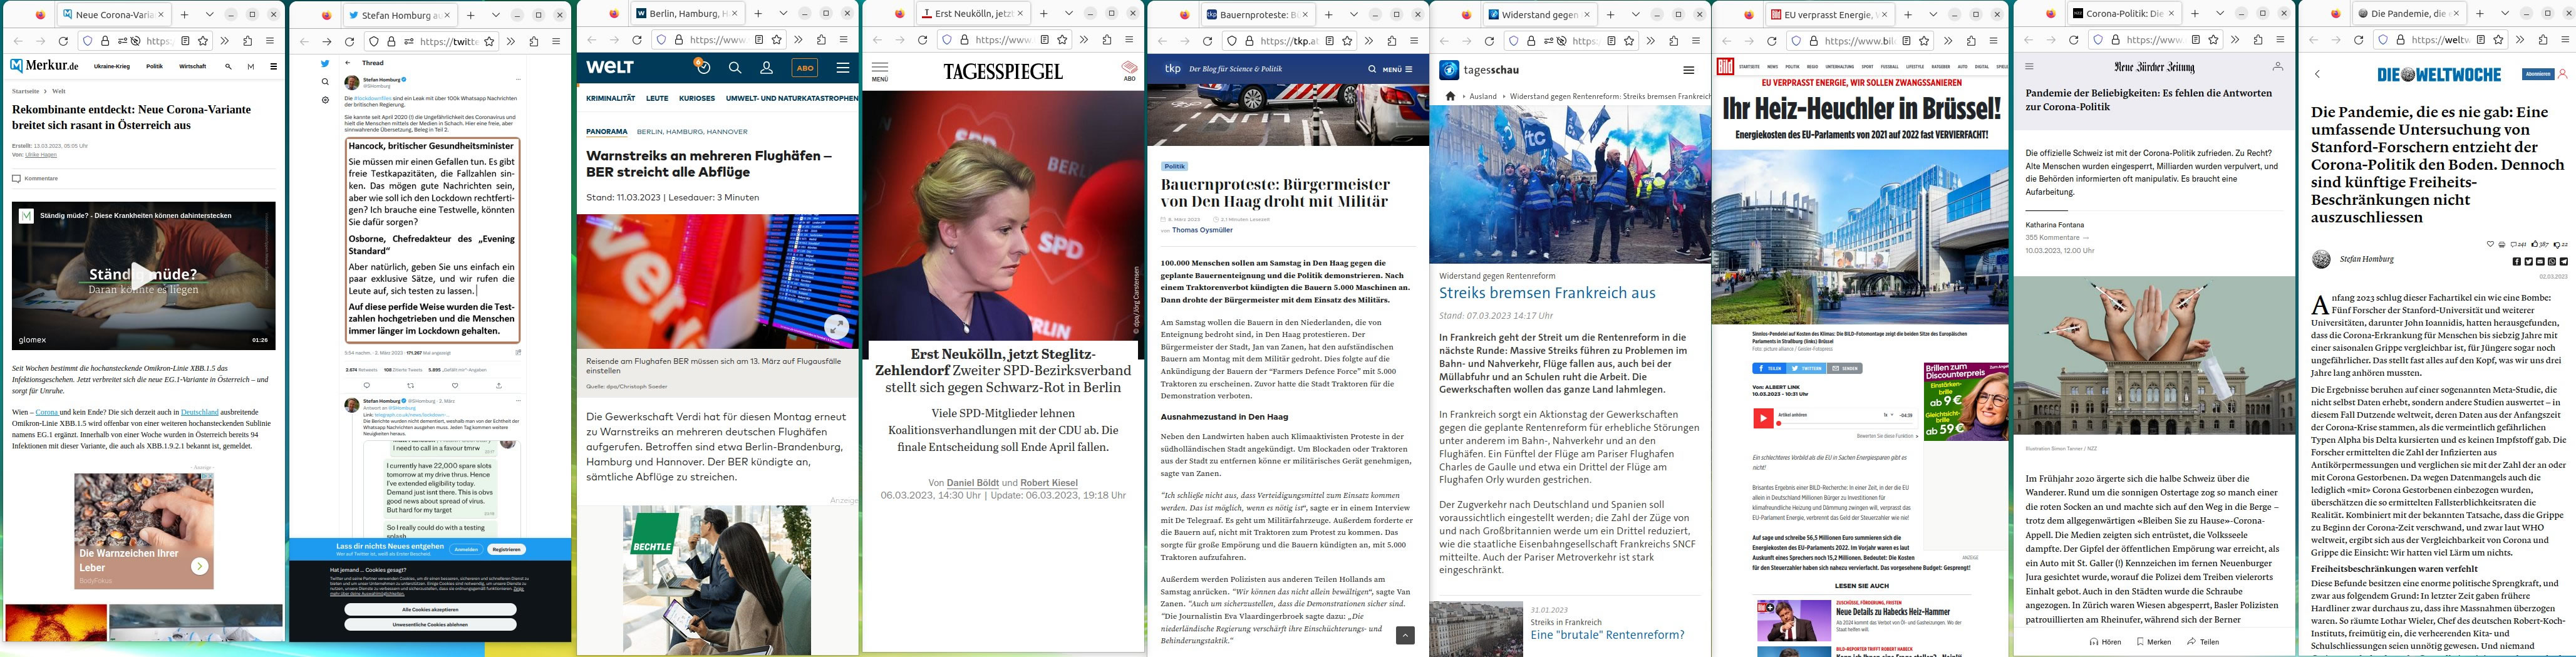Open the list-all-tabs dropdown in Merkur window
The image size is (2576, 657).
click(x=209, y=15)
